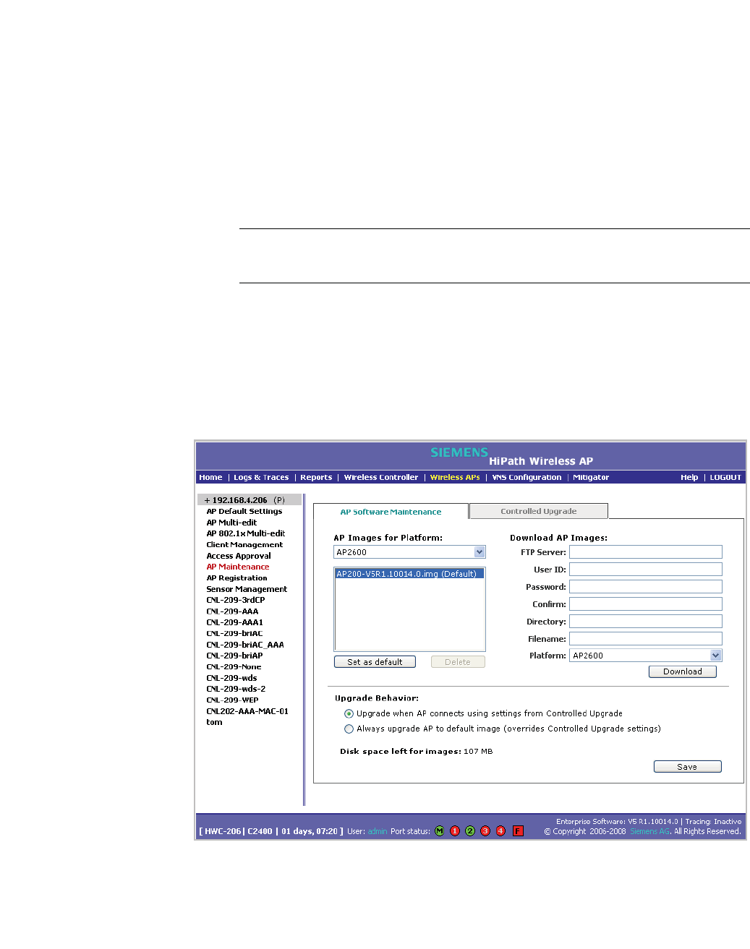Select CNL-209-wds in sidebar
Screen dimensions: 750x949
pyautogui.click(x=231, y=678)
